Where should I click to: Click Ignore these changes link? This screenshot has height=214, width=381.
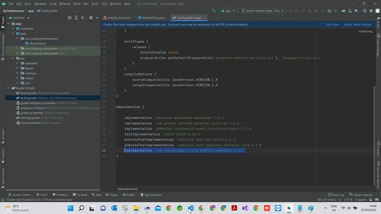(x=357, y=25)
